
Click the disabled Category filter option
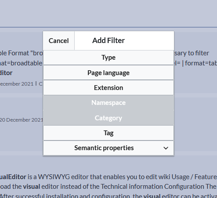[108, 118]
